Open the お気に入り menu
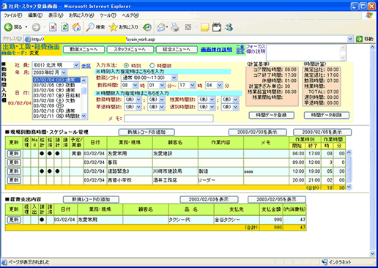The image size is (378, 268). [x=81, y=15]
